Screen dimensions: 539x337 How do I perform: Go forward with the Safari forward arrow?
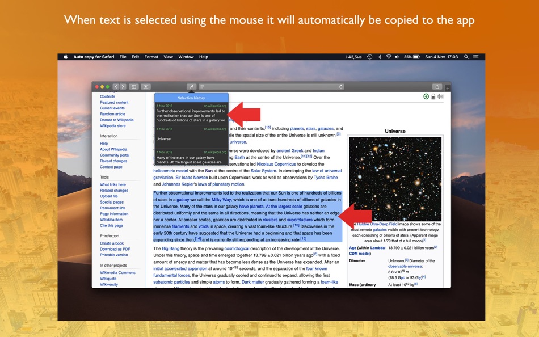[123, 87]
